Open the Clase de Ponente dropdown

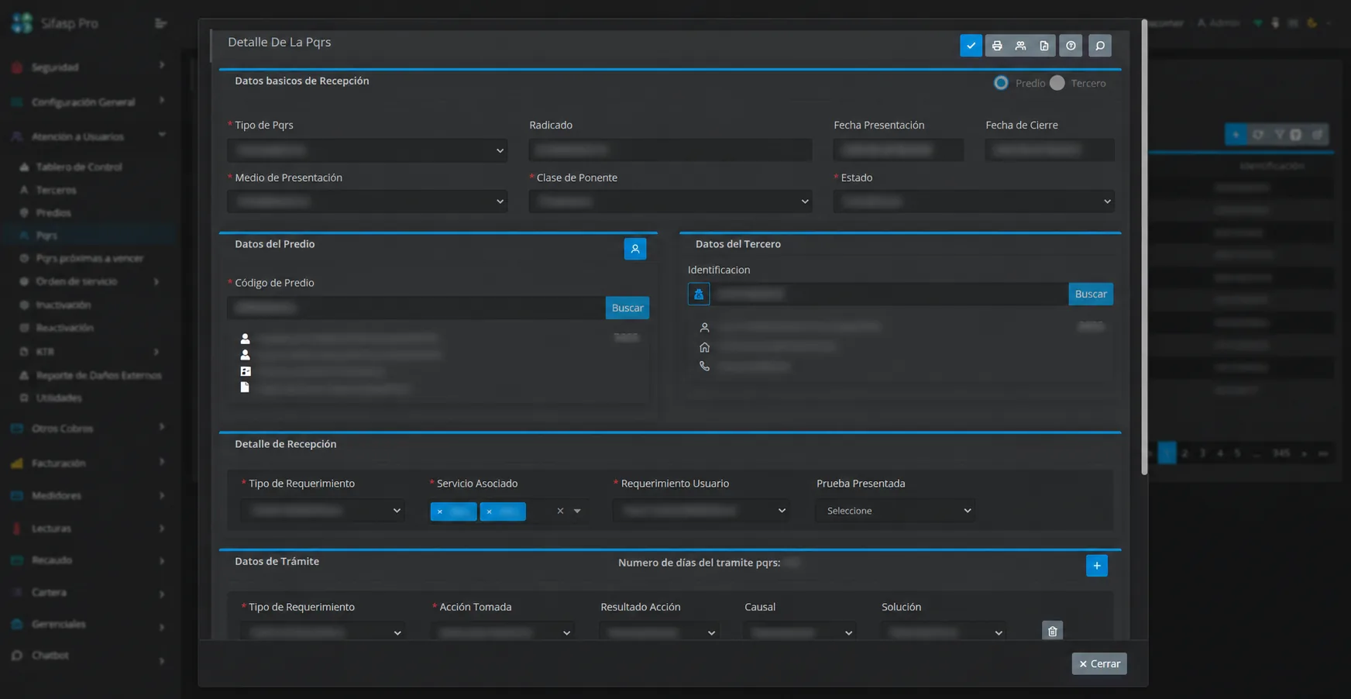pos(670,201)
